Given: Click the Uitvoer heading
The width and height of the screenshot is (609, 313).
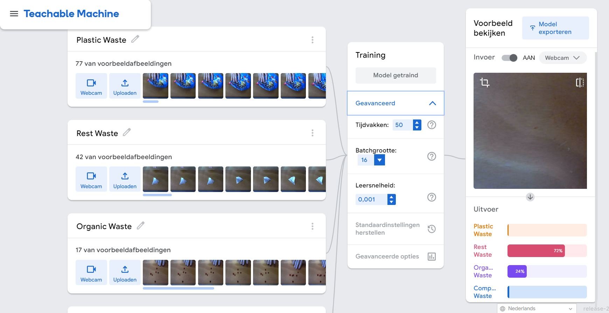Looking at the screenshot, I should click(x=486, y=209).
